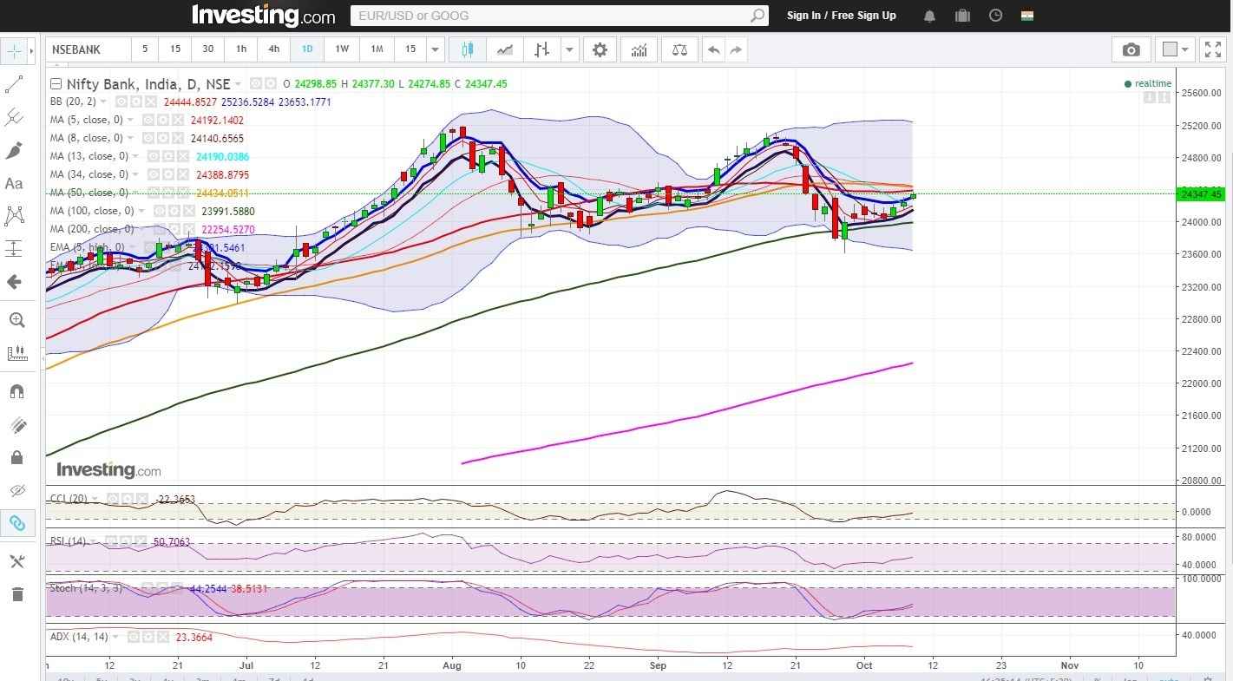This screenshot has height=681, width=1233.
Task: Click Sign In / Free Sign Up
Action: [x=842, y=16]
